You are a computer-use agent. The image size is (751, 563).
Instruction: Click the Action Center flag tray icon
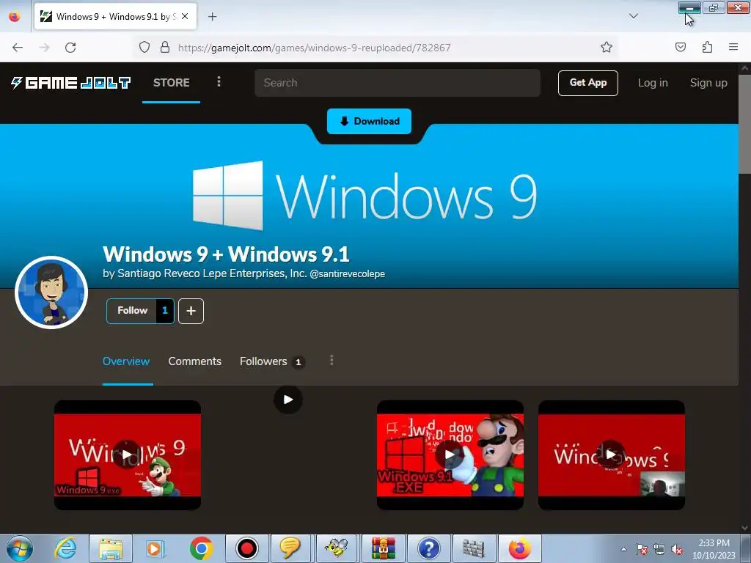(641, 549)
